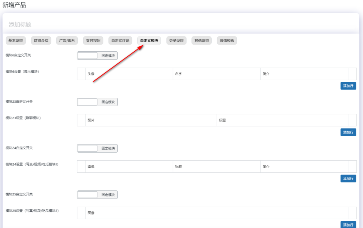Click 添加行 for 模块6 展示模块 table
The width and height of the screenshot is (363, 228).
348,86
